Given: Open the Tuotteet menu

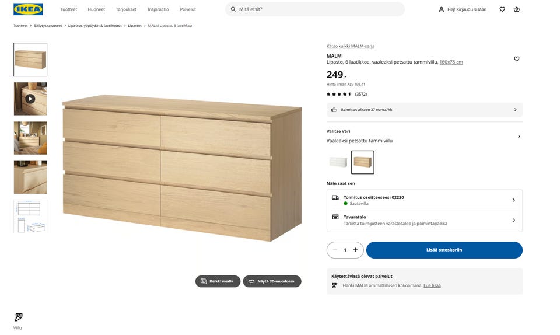Looking at the screenshot, I should point(69,9).
